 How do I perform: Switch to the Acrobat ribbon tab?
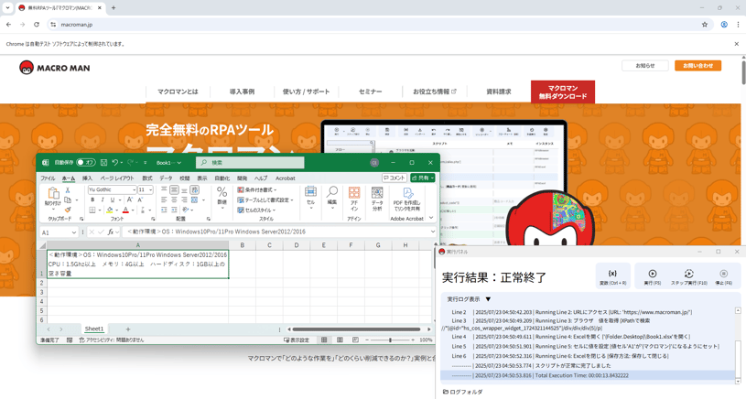[286, 178]
